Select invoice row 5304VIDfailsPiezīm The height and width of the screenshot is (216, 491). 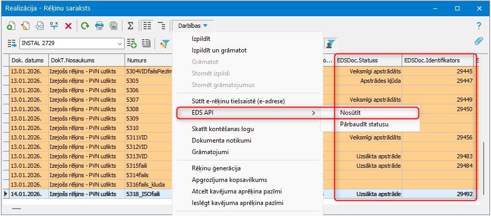click(148, 71)
